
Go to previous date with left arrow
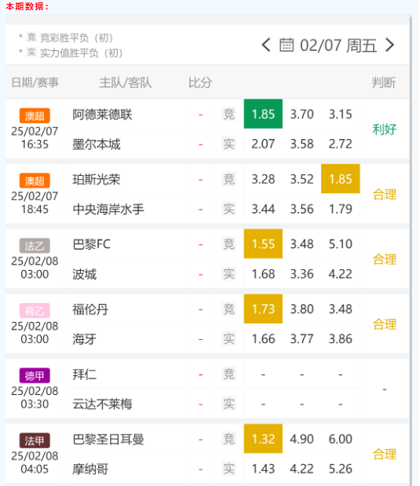[266, 46]
